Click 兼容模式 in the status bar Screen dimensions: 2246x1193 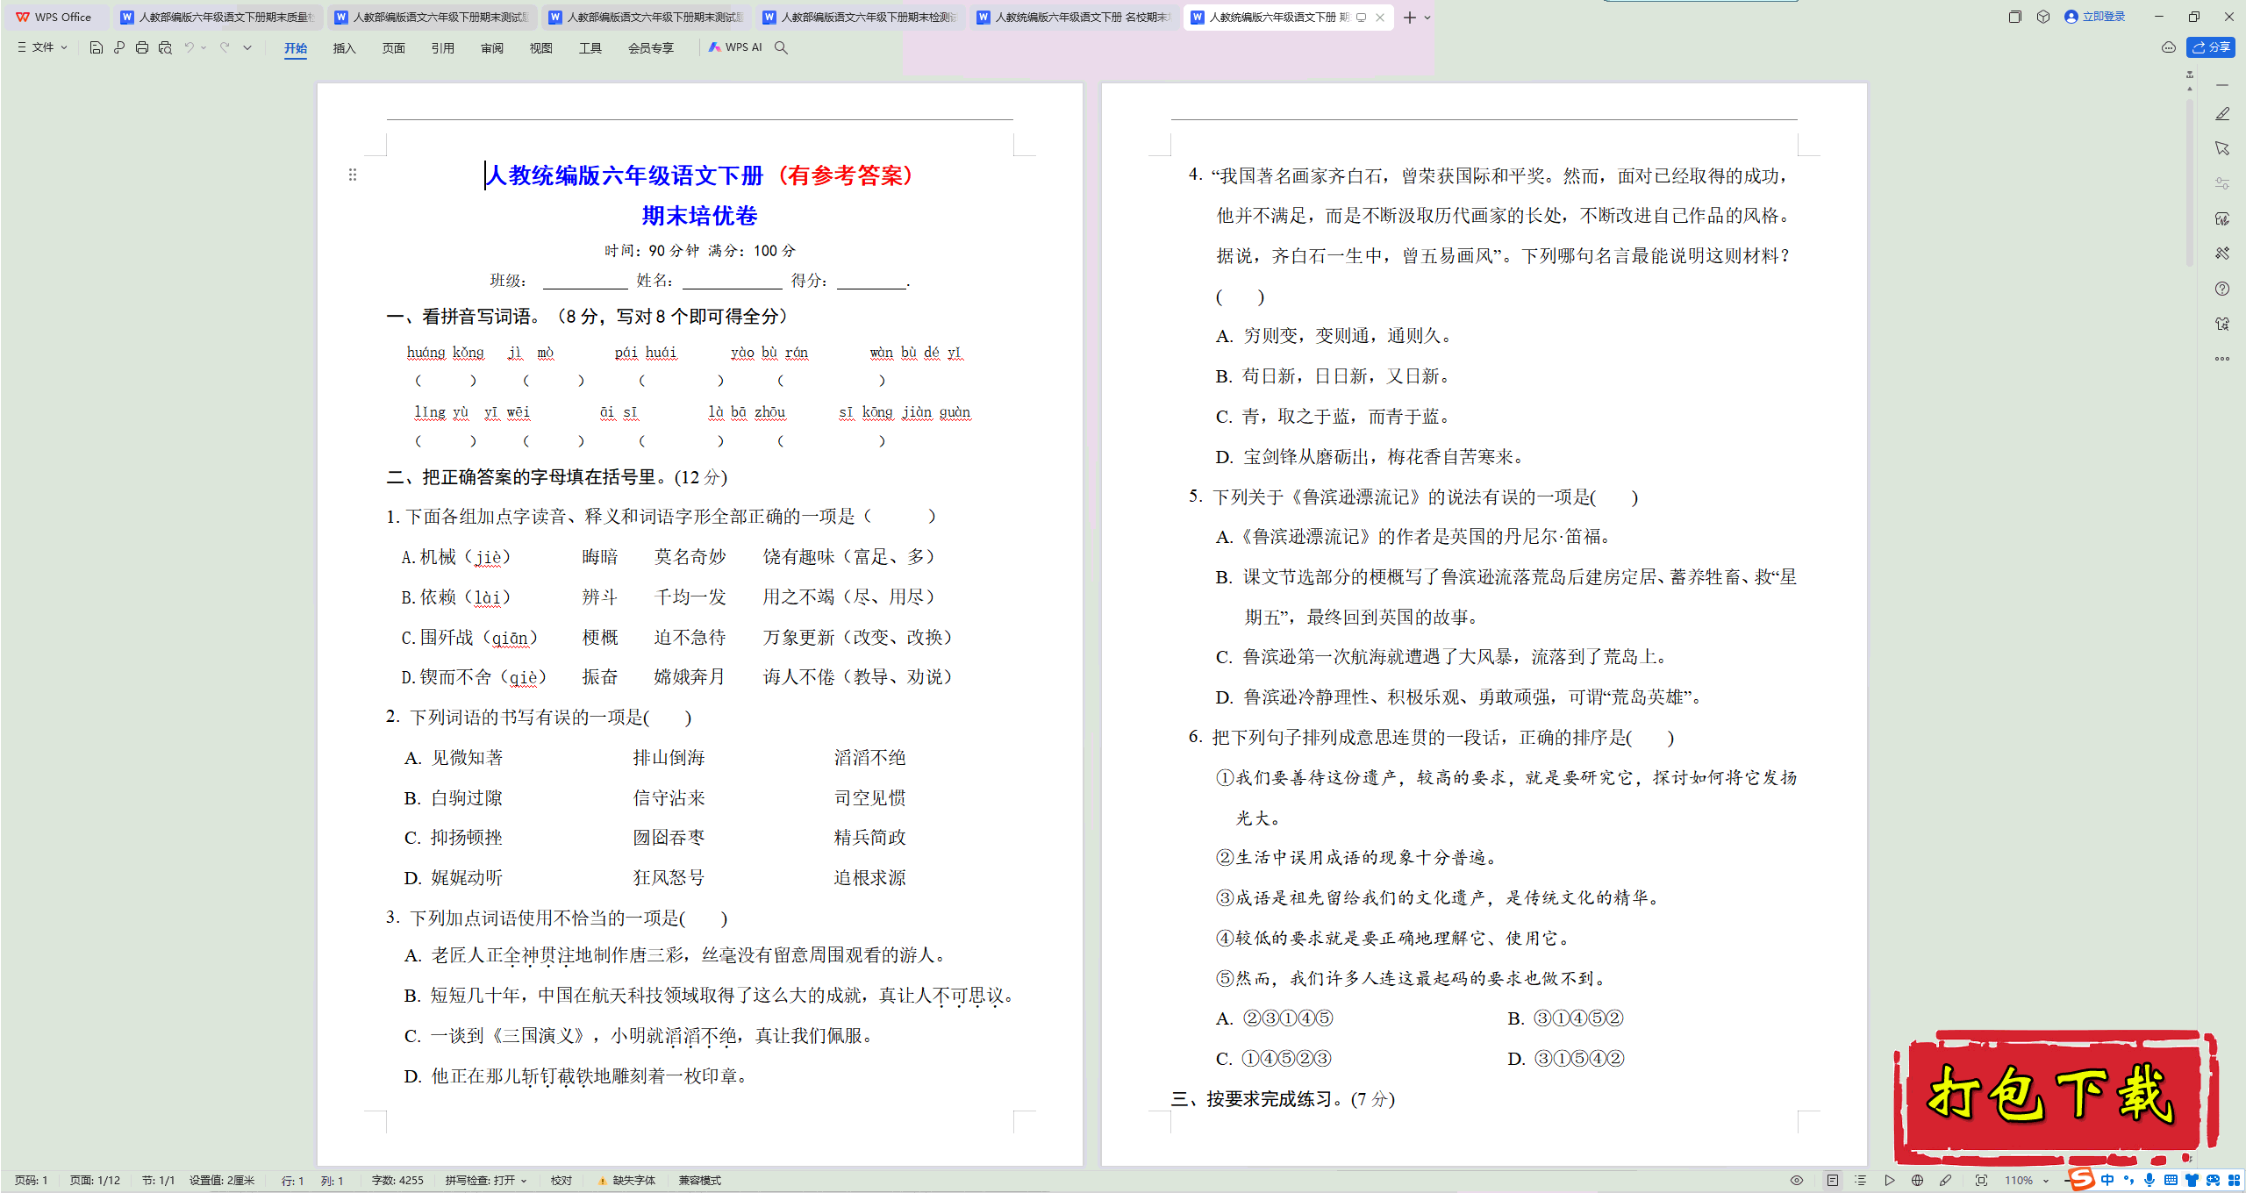[699, 1181]
